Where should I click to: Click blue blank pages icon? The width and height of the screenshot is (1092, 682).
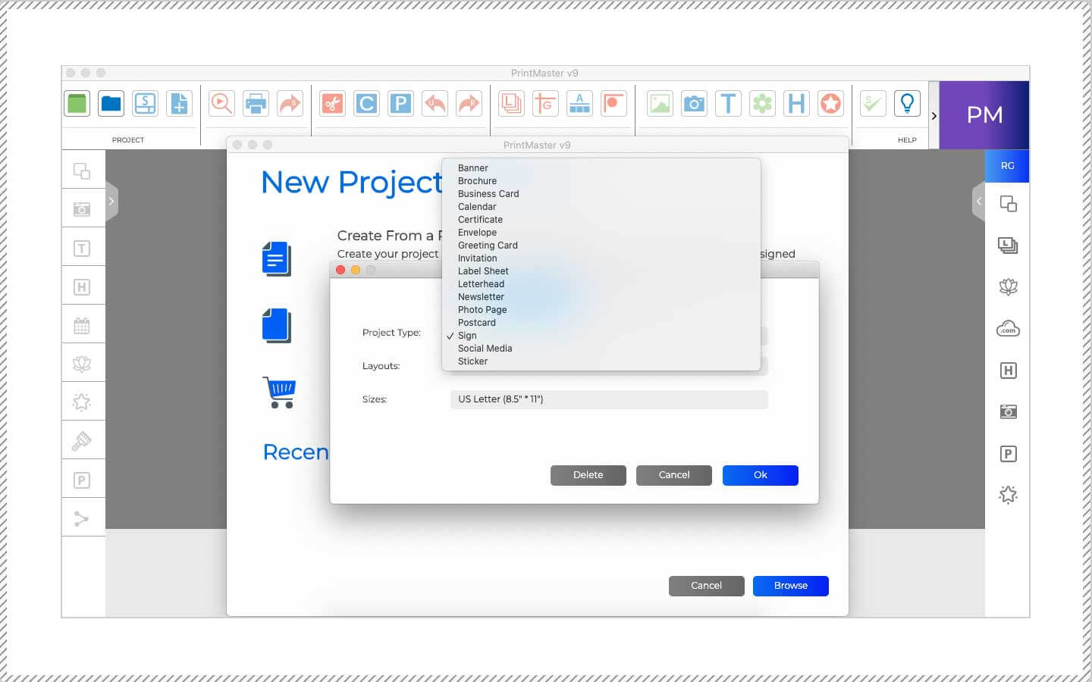click(x=277, y=326)
